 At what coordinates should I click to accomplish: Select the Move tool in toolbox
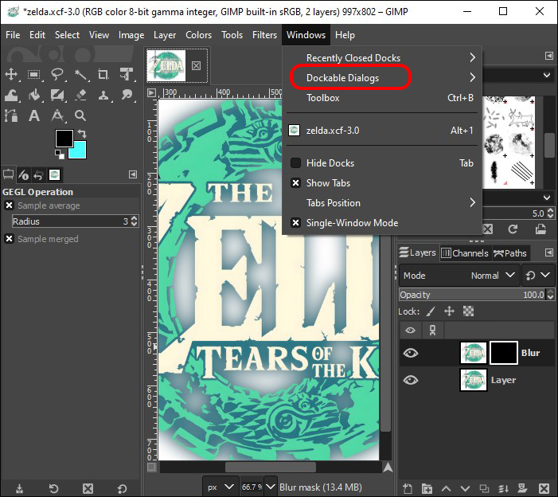[x=11, y=75]
